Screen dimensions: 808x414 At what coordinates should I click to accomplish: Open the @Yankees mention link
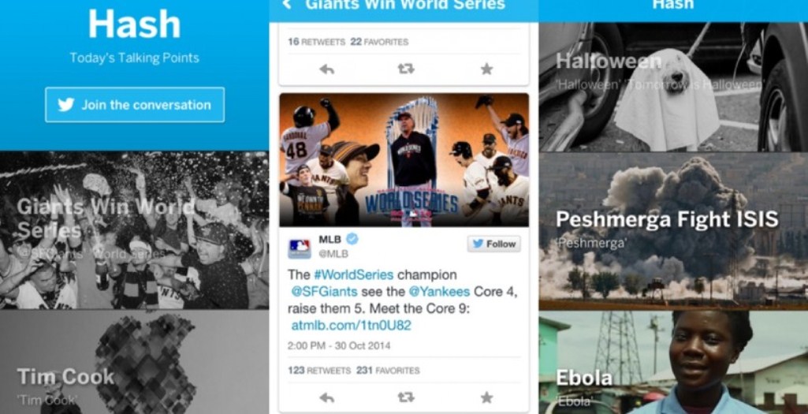coord(439,291)
